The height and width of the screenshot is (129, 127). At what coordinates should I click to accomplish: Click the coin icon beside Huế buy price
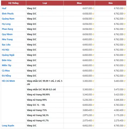coord(93,8)
